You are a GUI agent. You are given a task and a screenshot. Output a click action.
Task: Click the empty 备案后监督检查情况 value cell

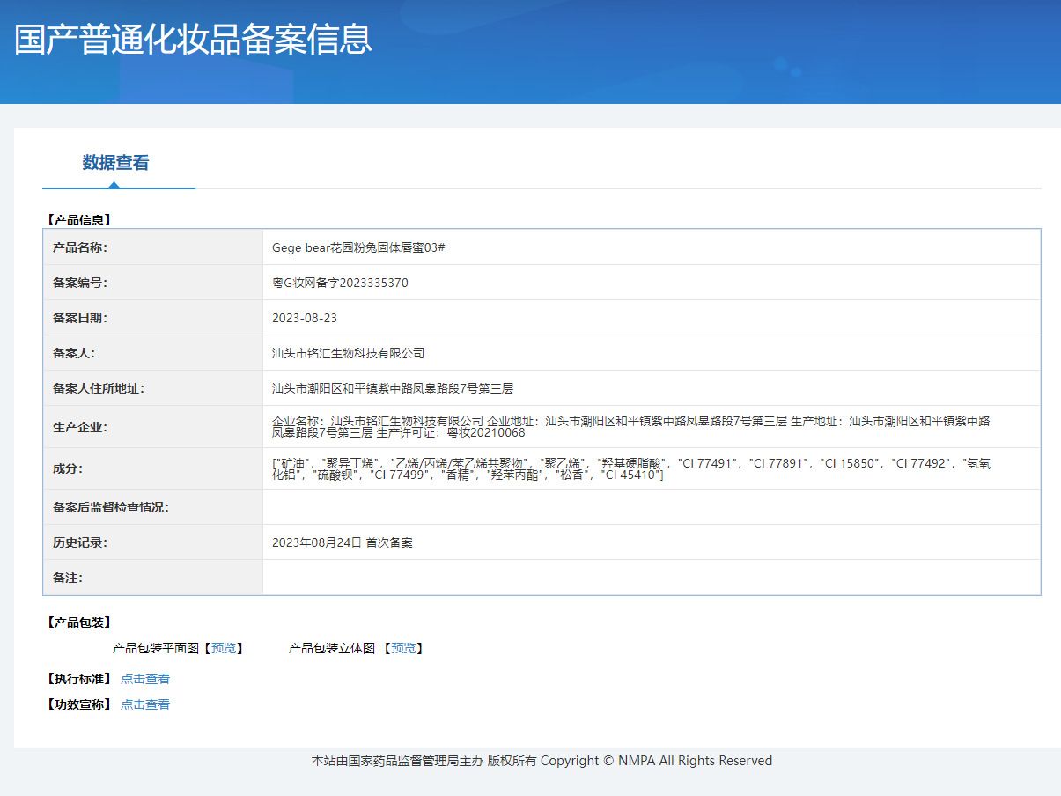pyautogui.click(x=651, y=507)
